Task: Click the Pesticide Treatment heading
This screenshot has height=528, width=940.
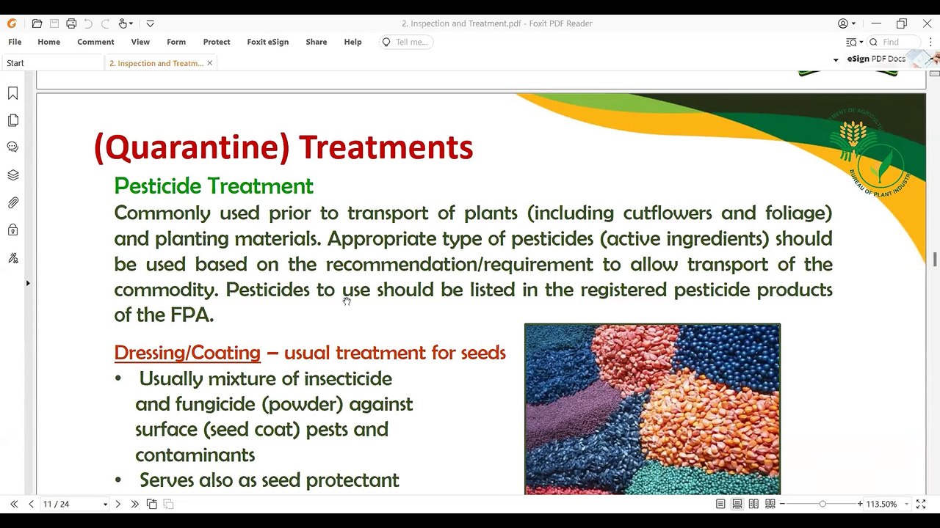Action: click(x=214, y=186)
